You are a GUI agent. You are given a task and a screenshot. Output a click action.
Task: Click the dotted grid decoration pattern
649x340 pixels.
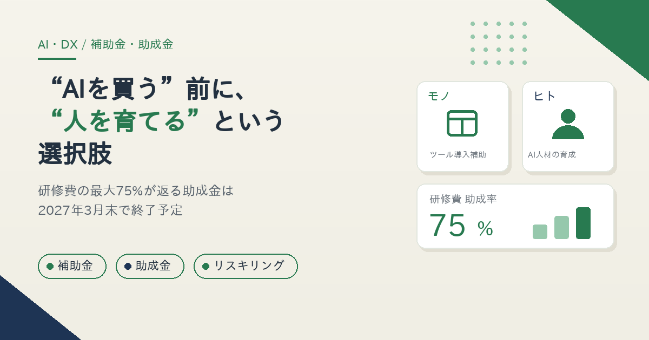[x=499, y=43]
